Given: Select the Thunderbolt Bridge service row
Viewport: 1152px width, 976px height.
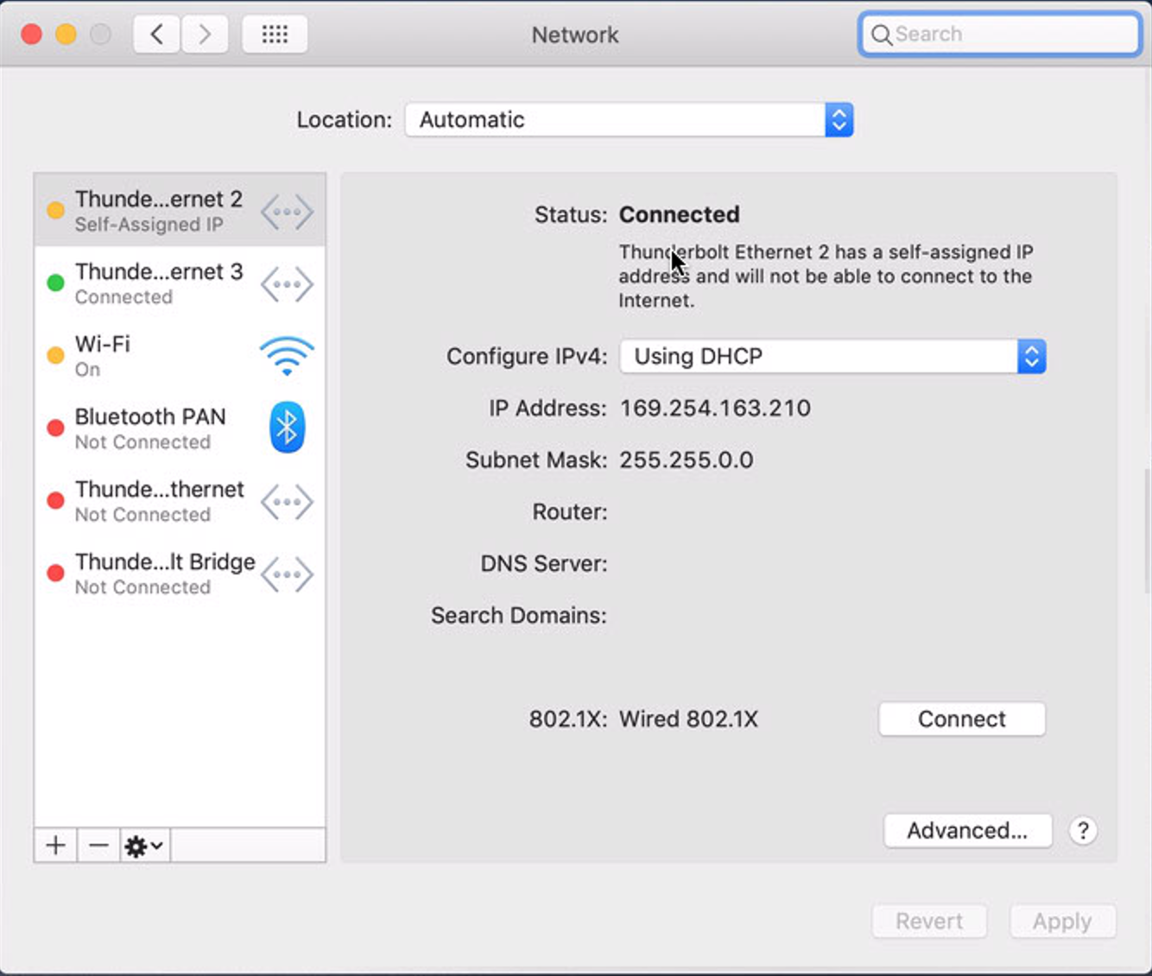Looking at the screenshot, I should (x=180, y=574).
